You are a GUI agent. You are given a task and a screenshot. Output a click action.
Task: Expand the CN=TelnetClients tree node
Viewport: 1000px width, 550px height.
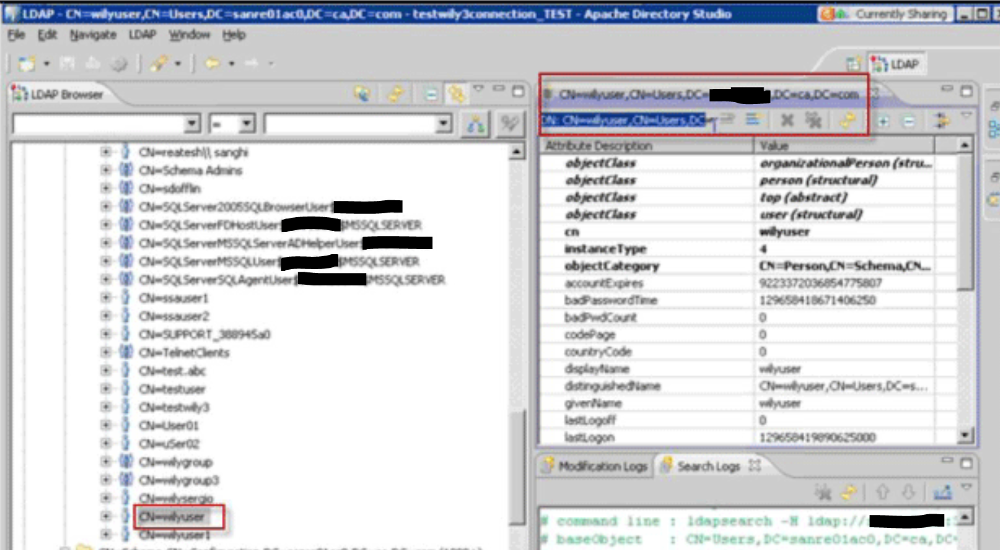click(105, 352)
